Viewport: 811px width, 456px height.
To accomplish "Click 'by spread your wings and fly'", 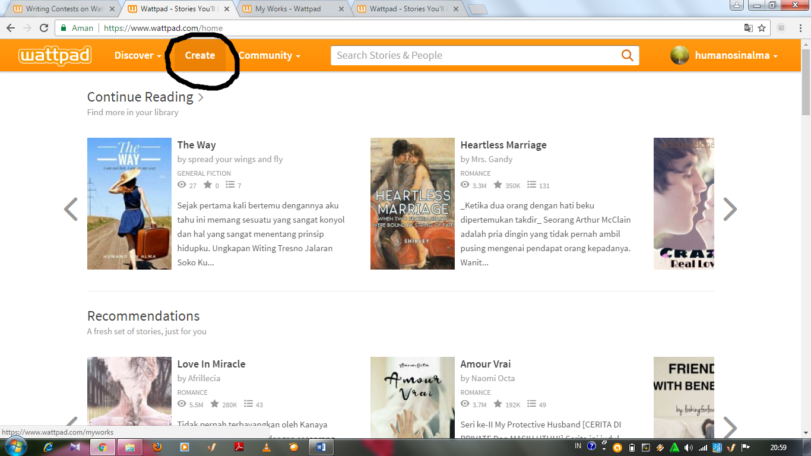I will point(230,159).
